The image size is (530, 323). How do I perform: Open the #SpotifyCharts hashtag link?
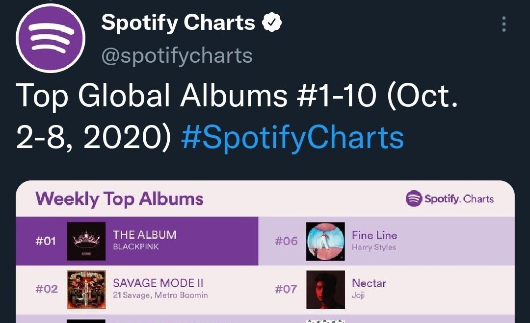click(x=292, y=137)
